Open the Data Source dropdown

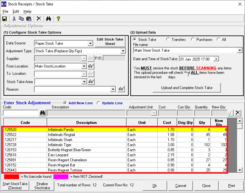pos(90,43)
